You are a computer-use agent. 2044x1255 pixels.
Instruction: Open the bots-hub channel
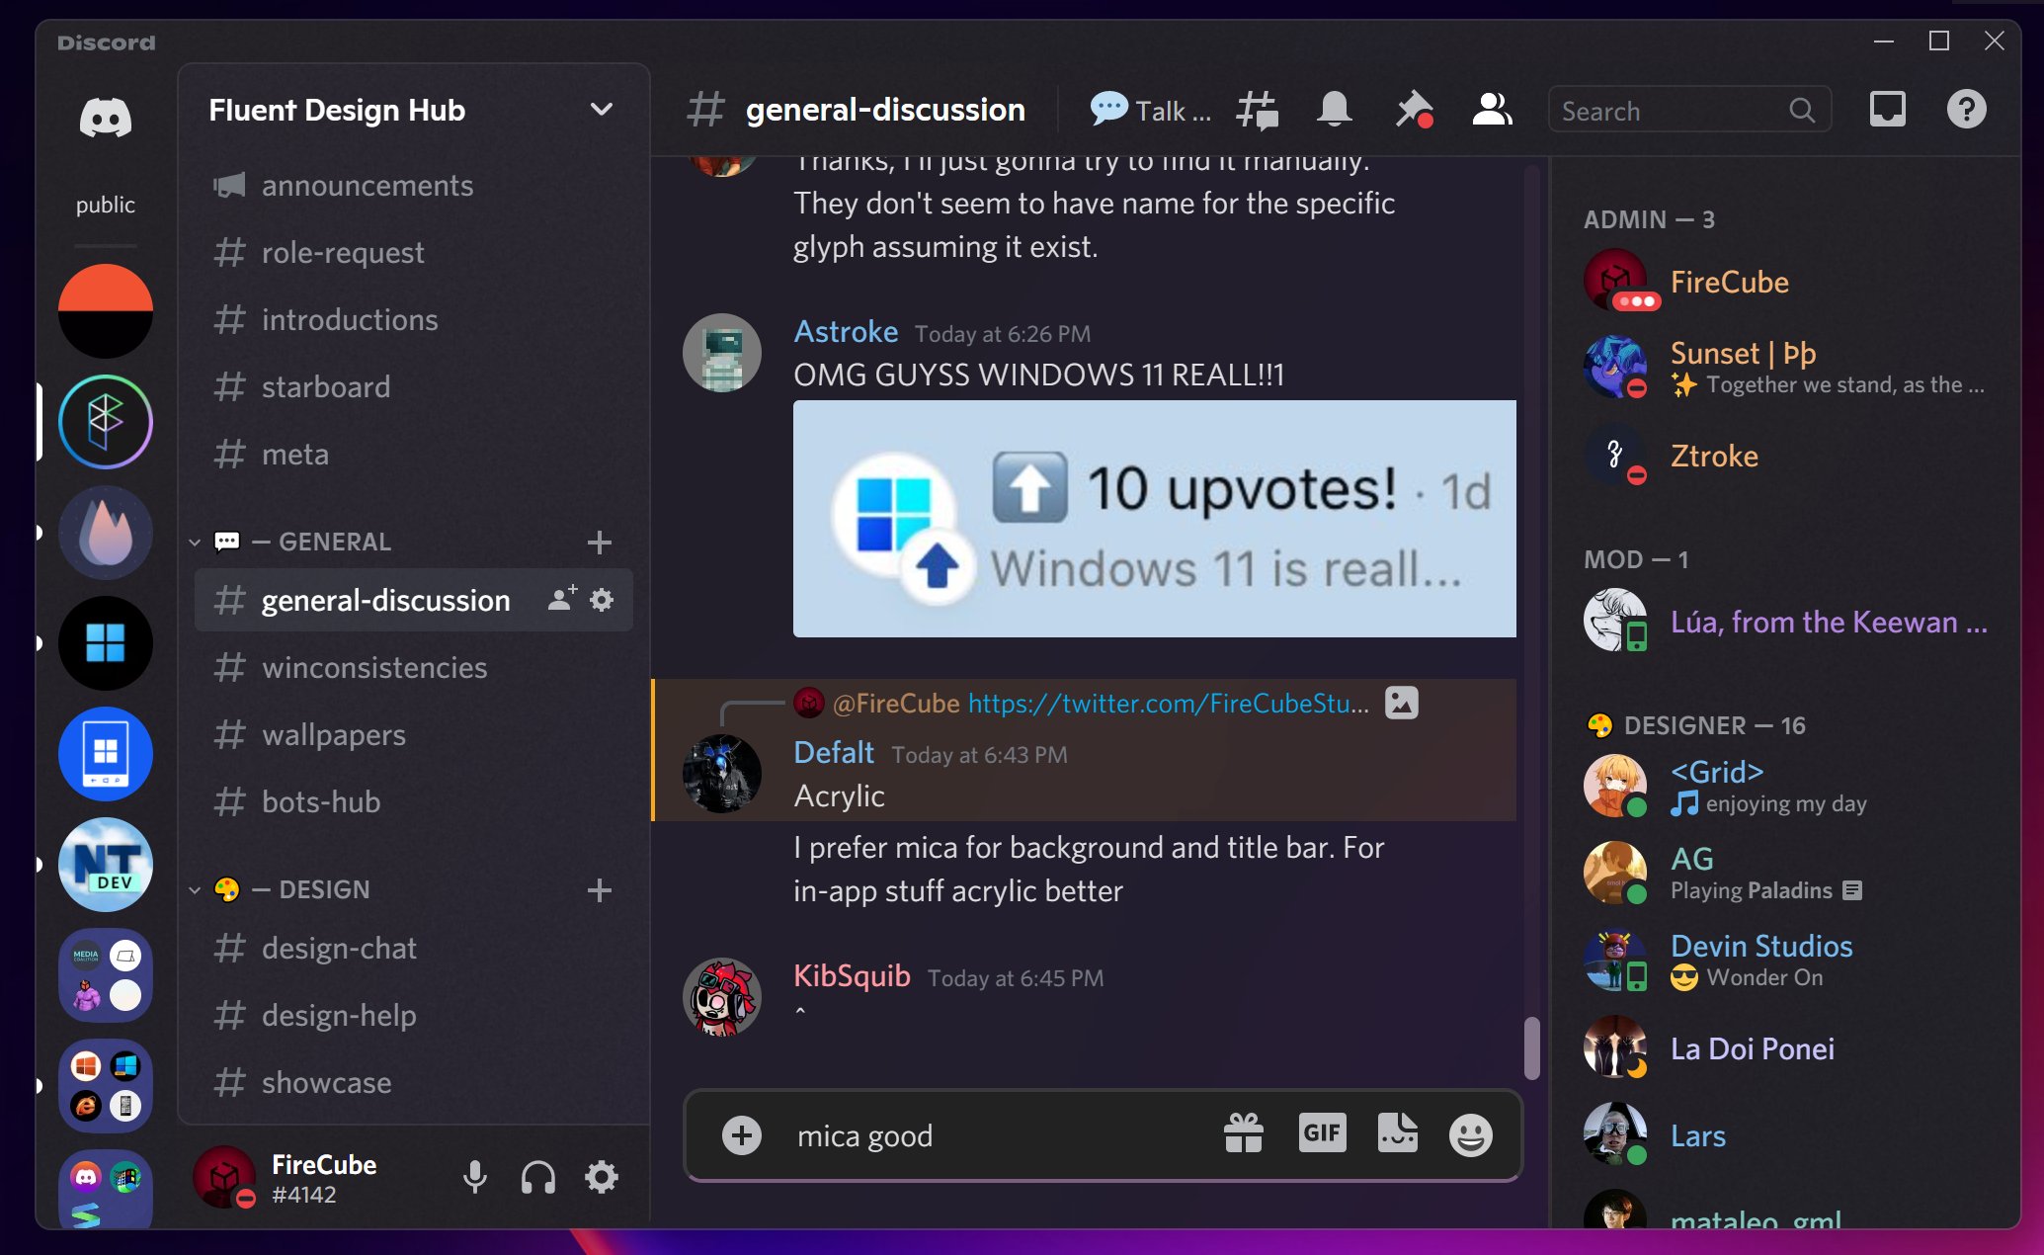(x=414, y=801)
